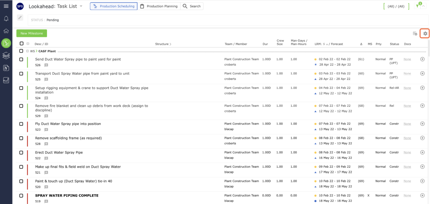
Task: Open Docs None link for task 523
Action: [x=407, y=124]
